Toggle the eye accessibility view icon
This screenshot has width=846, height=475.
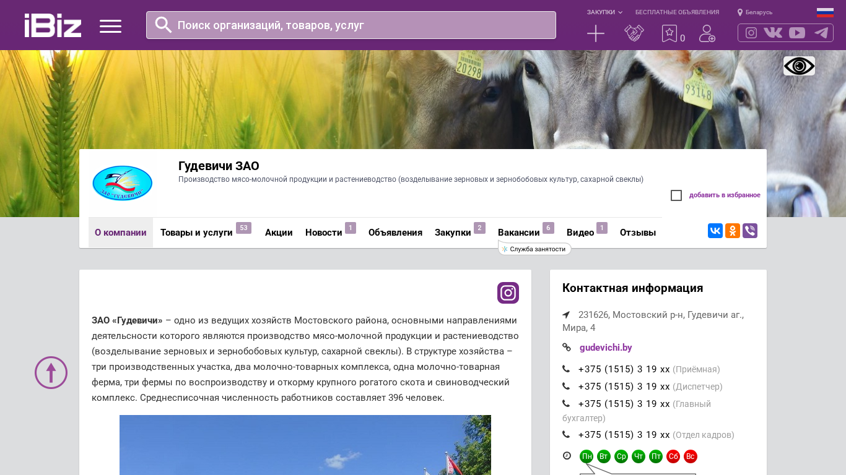[799, 66]
